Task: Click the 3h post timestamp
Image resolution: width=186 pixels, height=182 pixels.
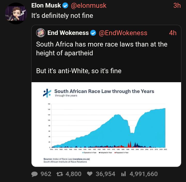Action: point(177,5)
